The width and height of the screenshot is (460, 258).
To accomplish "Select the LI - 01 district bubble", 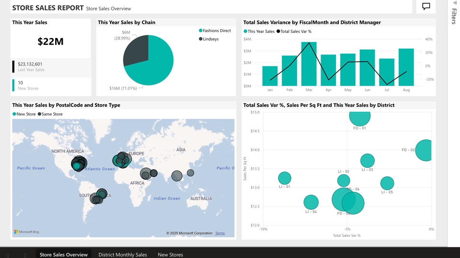I will 285,178.
